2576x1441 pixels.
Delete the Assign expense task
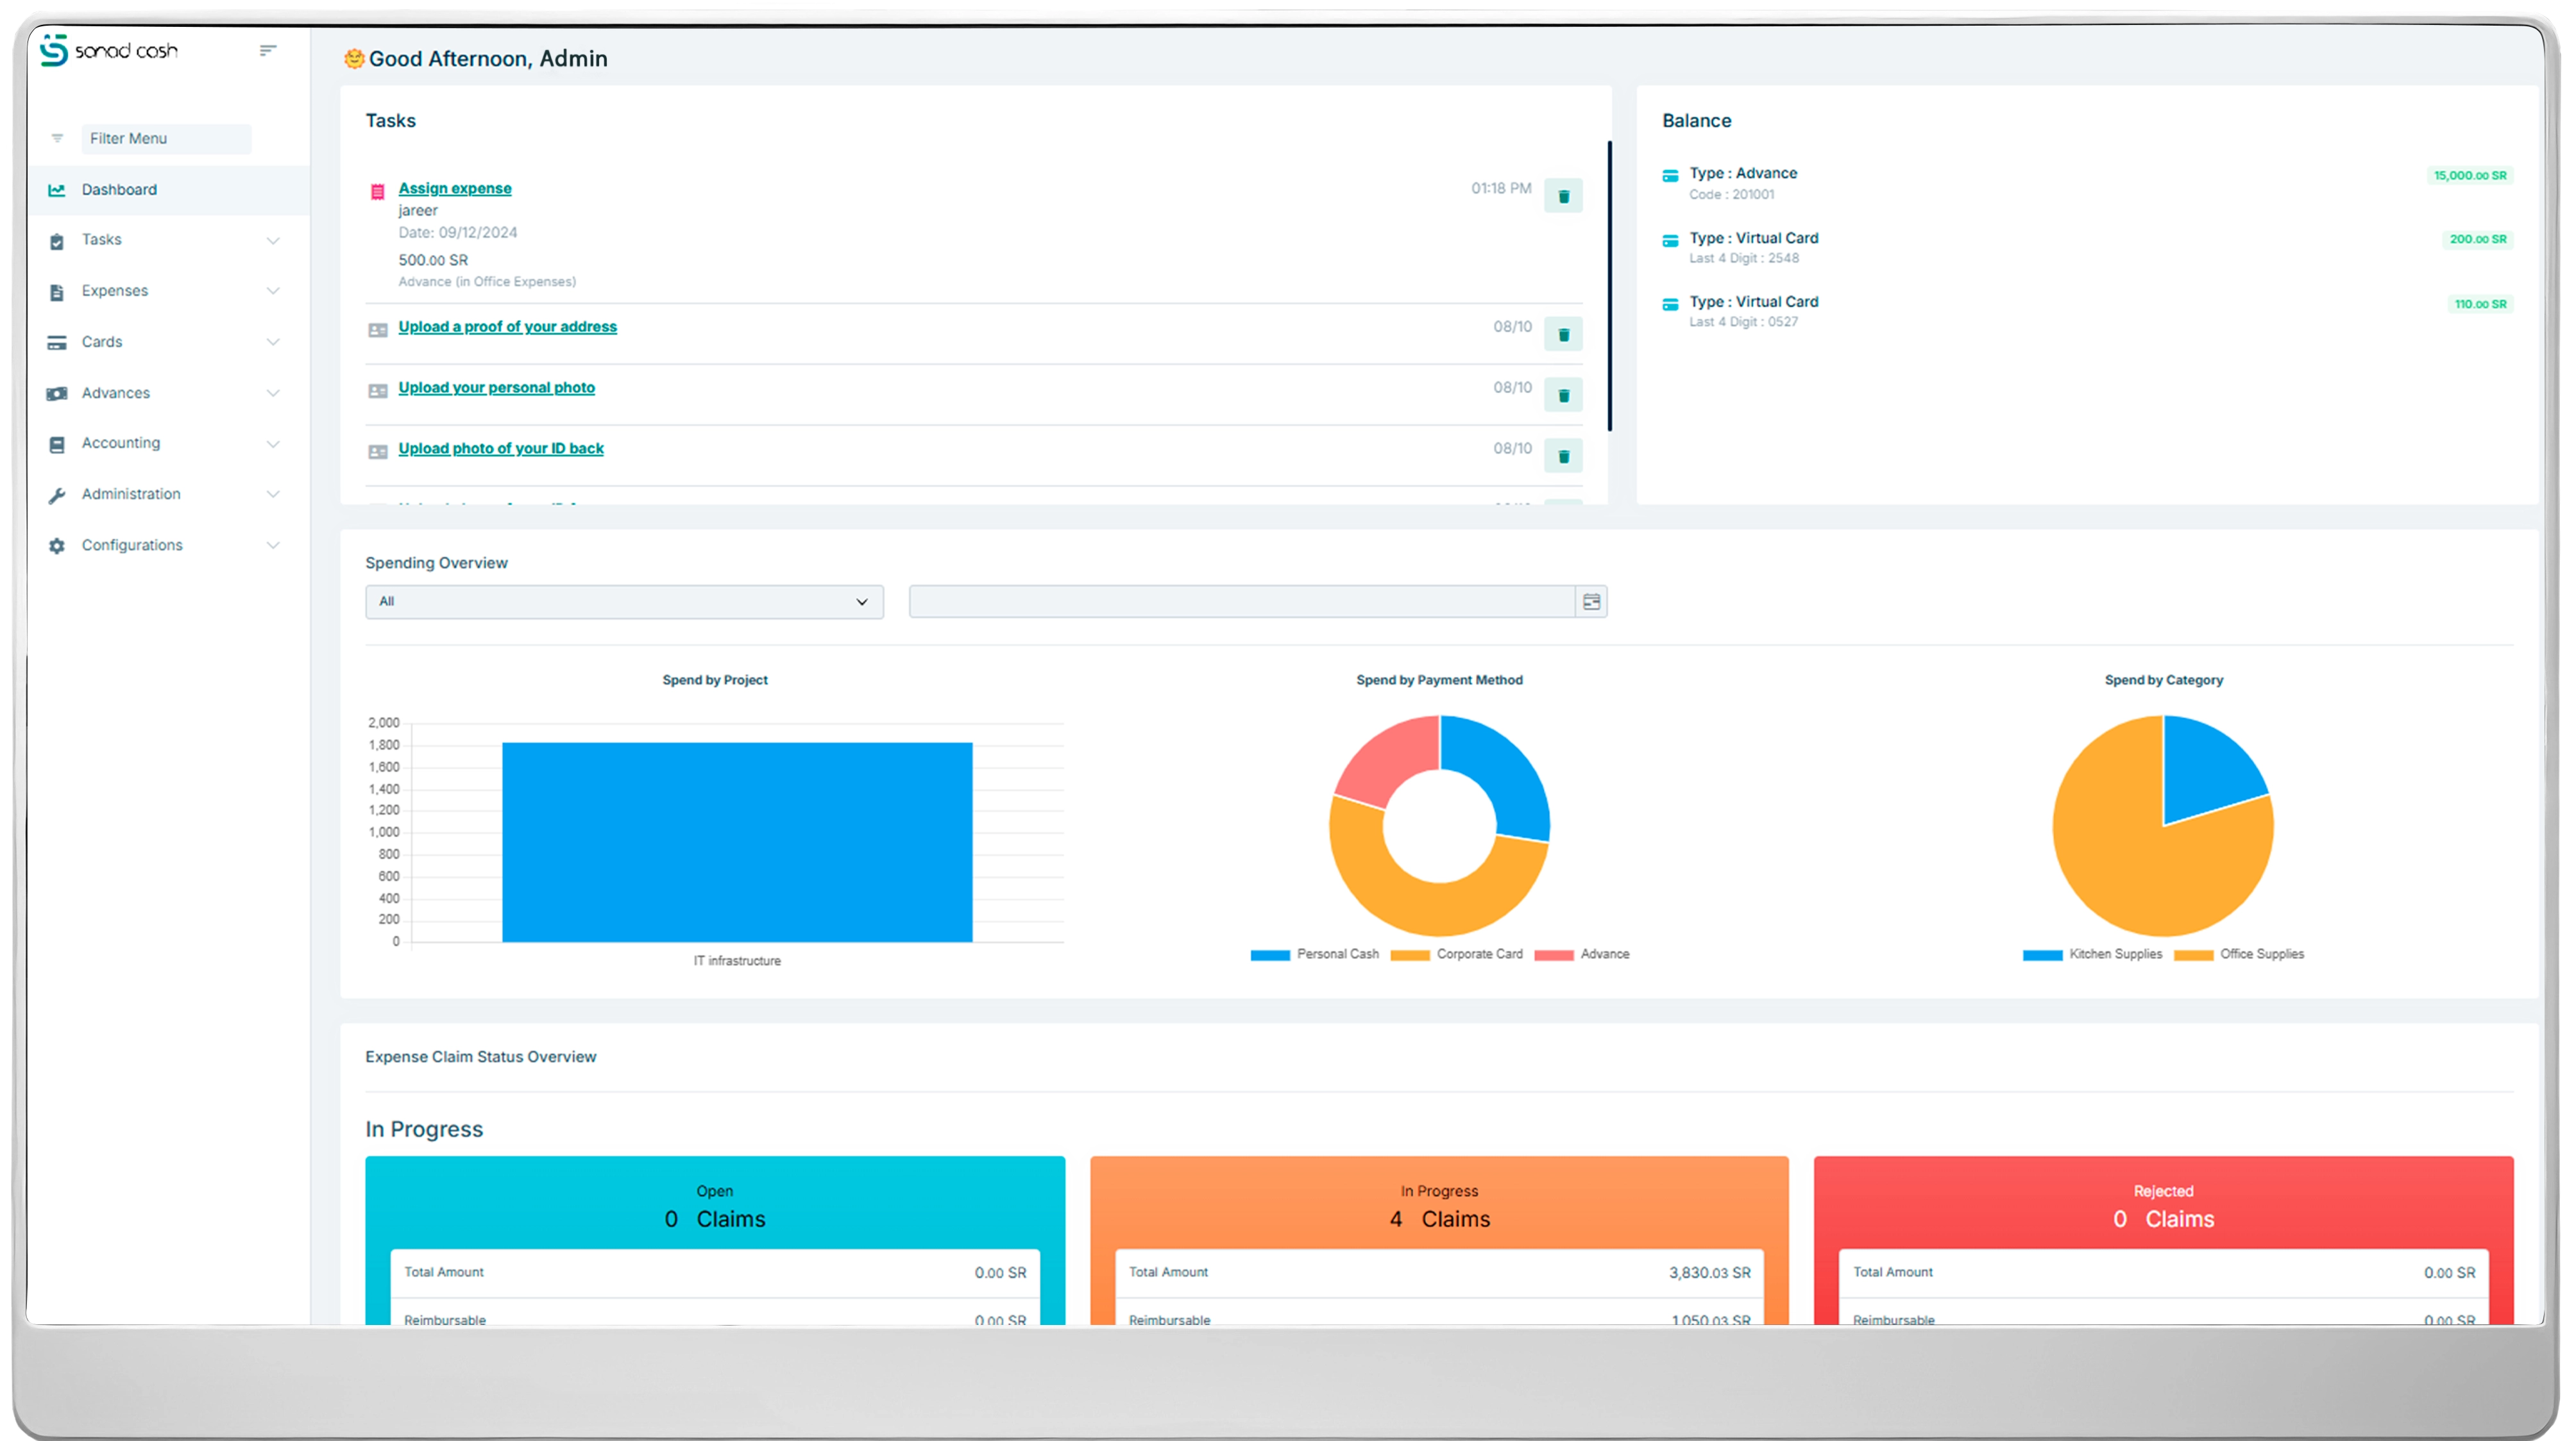[1563, 196]
